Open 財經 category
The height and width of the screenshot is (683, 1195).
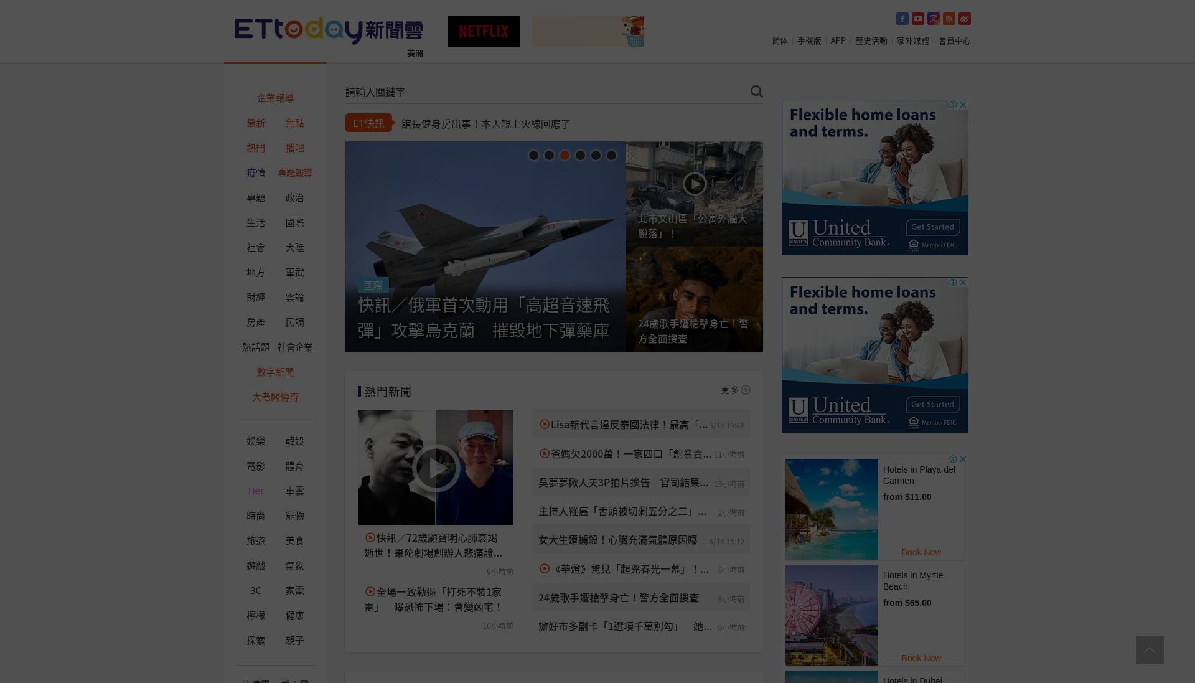256,297
